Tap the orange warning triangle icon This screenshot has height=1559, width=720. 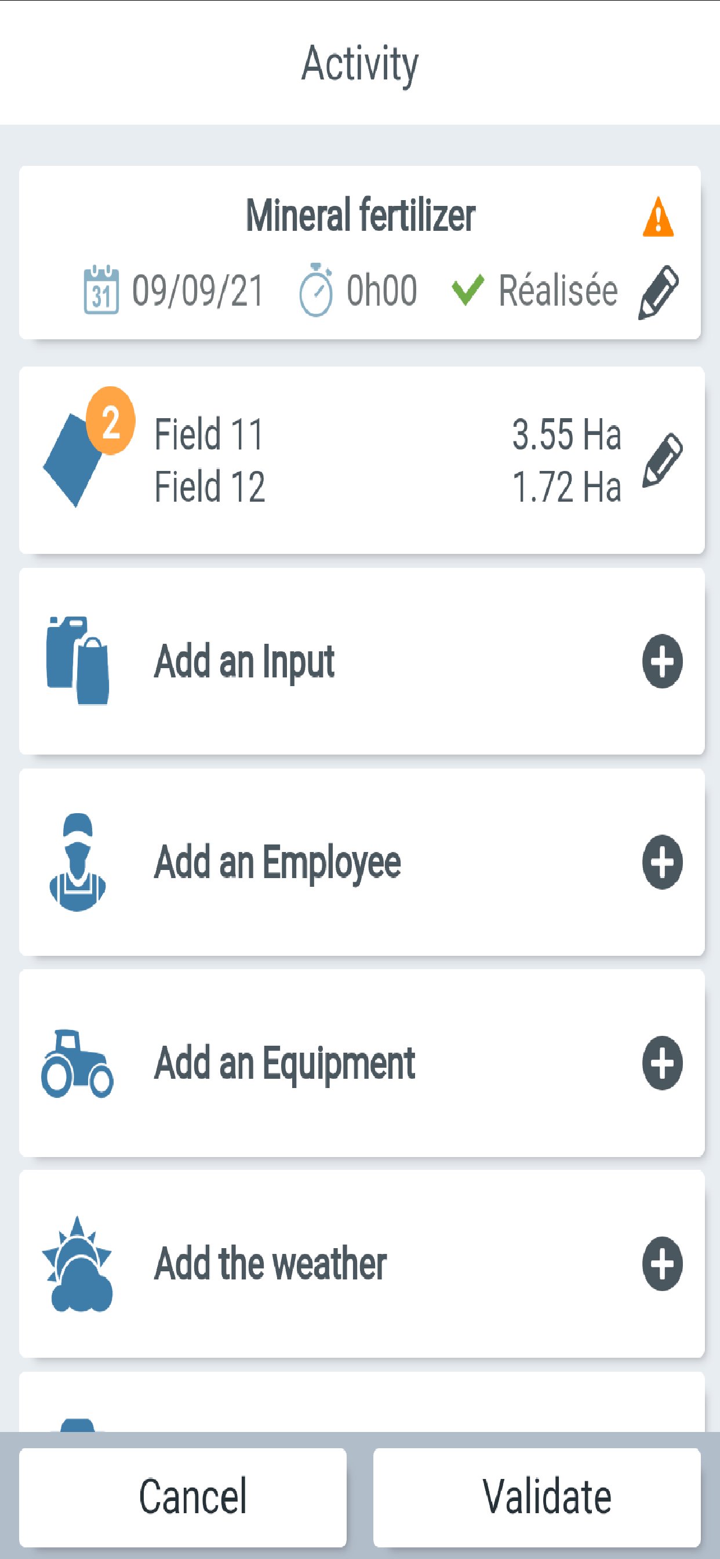pyautogui.click(x=657, y=217)
